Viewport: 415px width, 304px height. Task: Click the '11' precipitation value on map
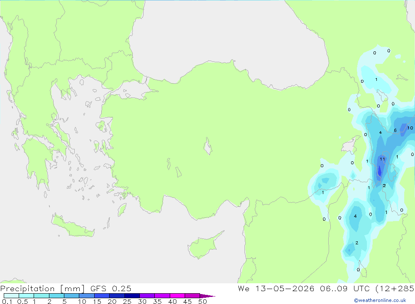click(x=382, y=159)
